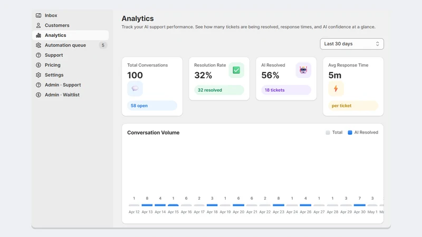The width and height of the screenshot is (422, 237).
Task: Click the Apr 18 bar in chart
Action: tap(212, 205)
